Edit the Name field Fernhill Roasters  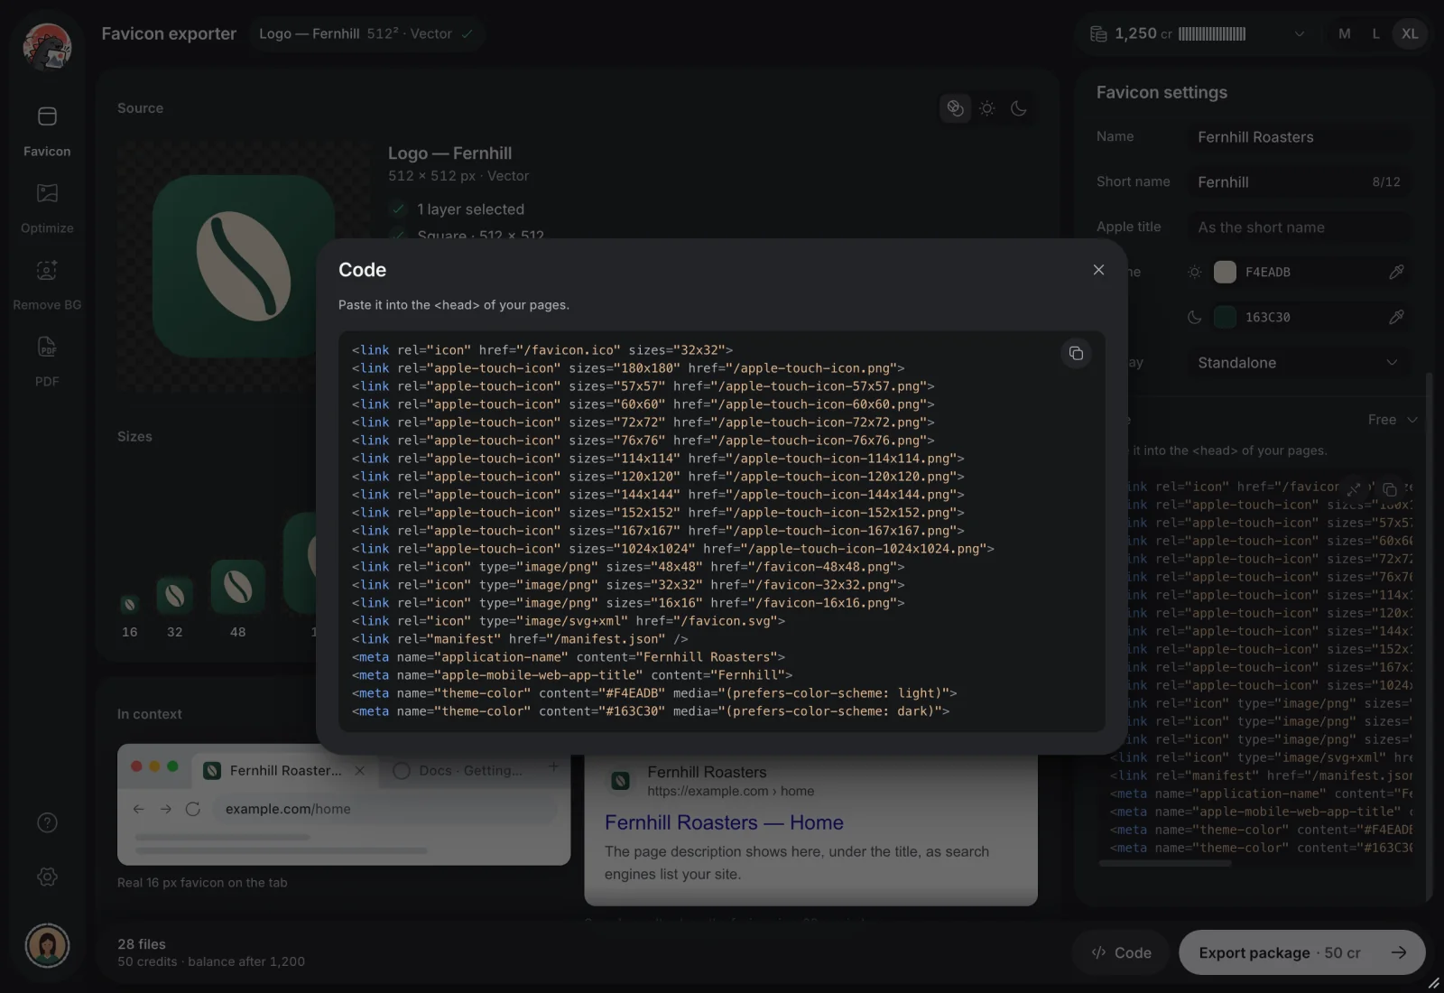1300,137
